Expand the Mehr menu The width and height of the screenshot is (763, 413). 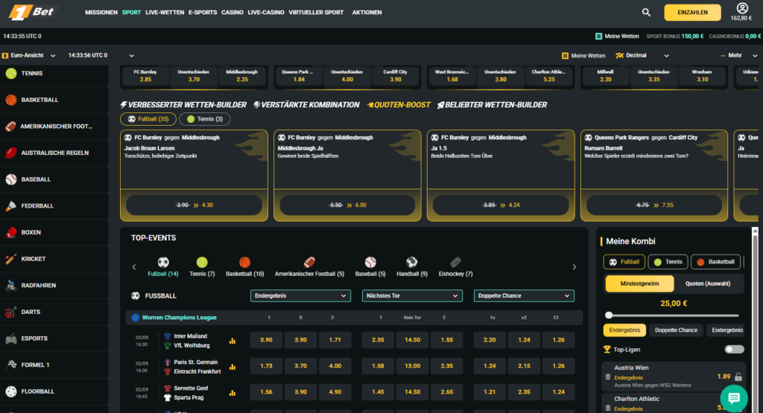tap(739, 55)
